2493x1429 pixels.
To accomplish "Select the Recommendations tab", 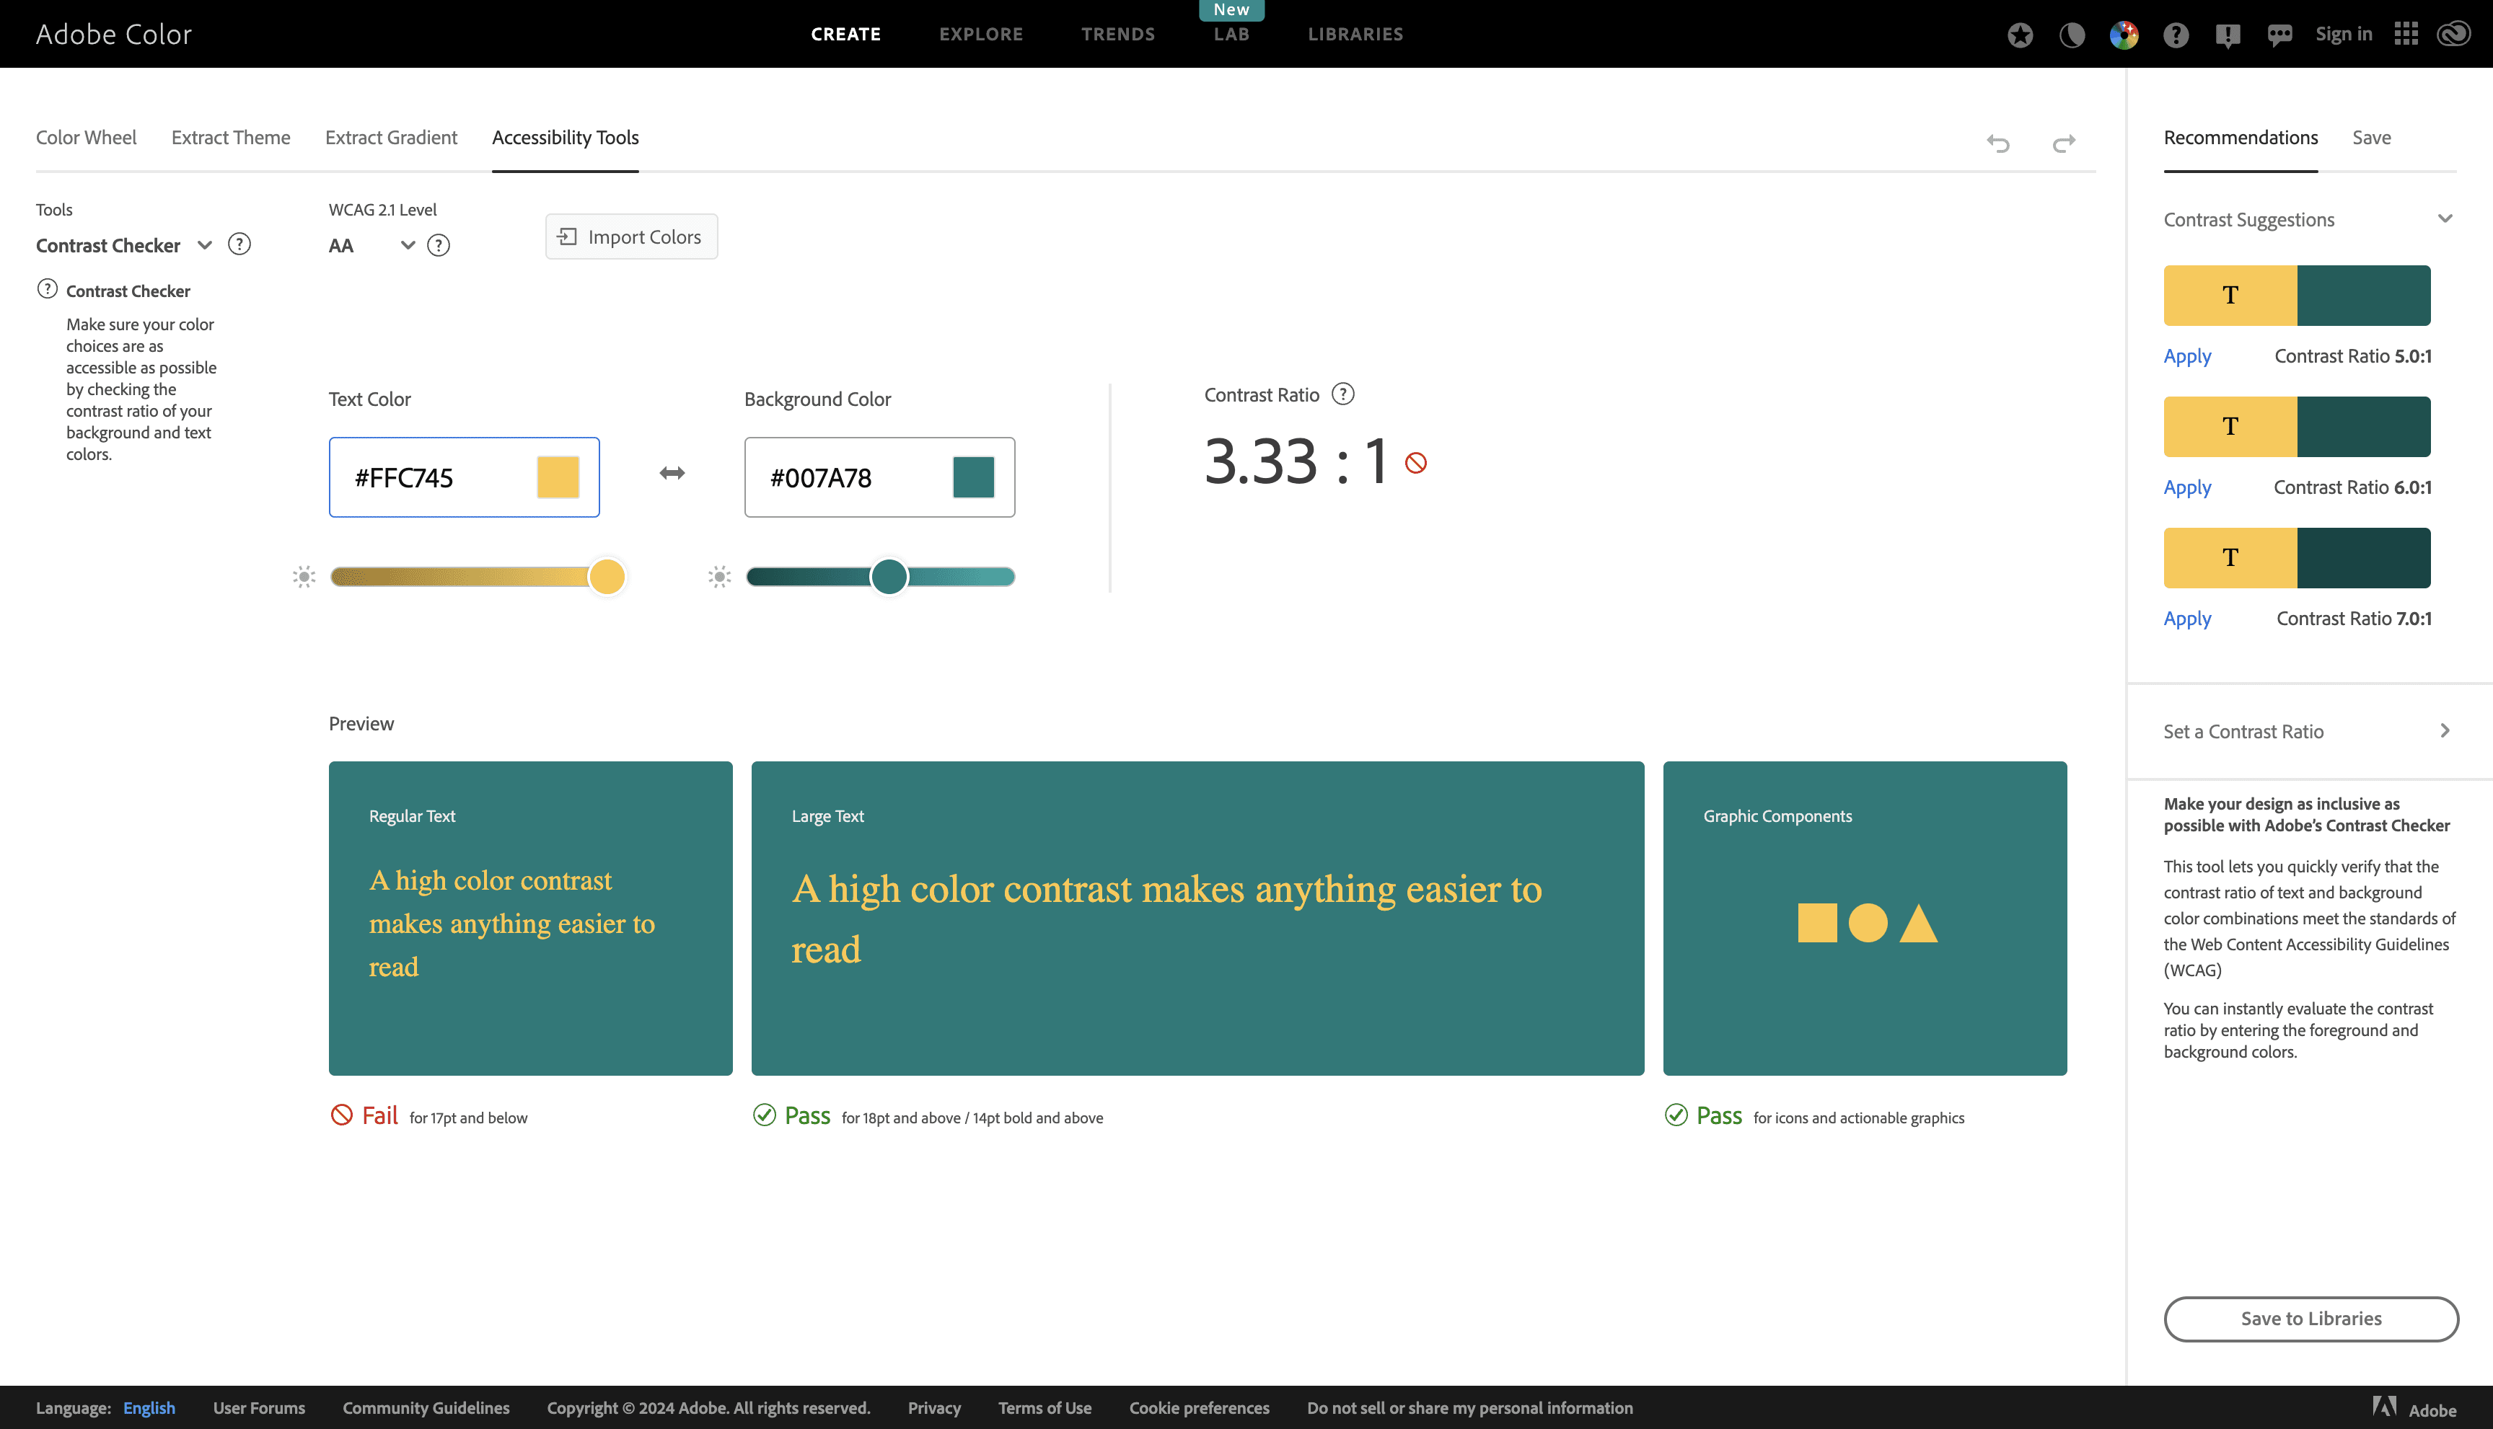I will [2241, 138].
